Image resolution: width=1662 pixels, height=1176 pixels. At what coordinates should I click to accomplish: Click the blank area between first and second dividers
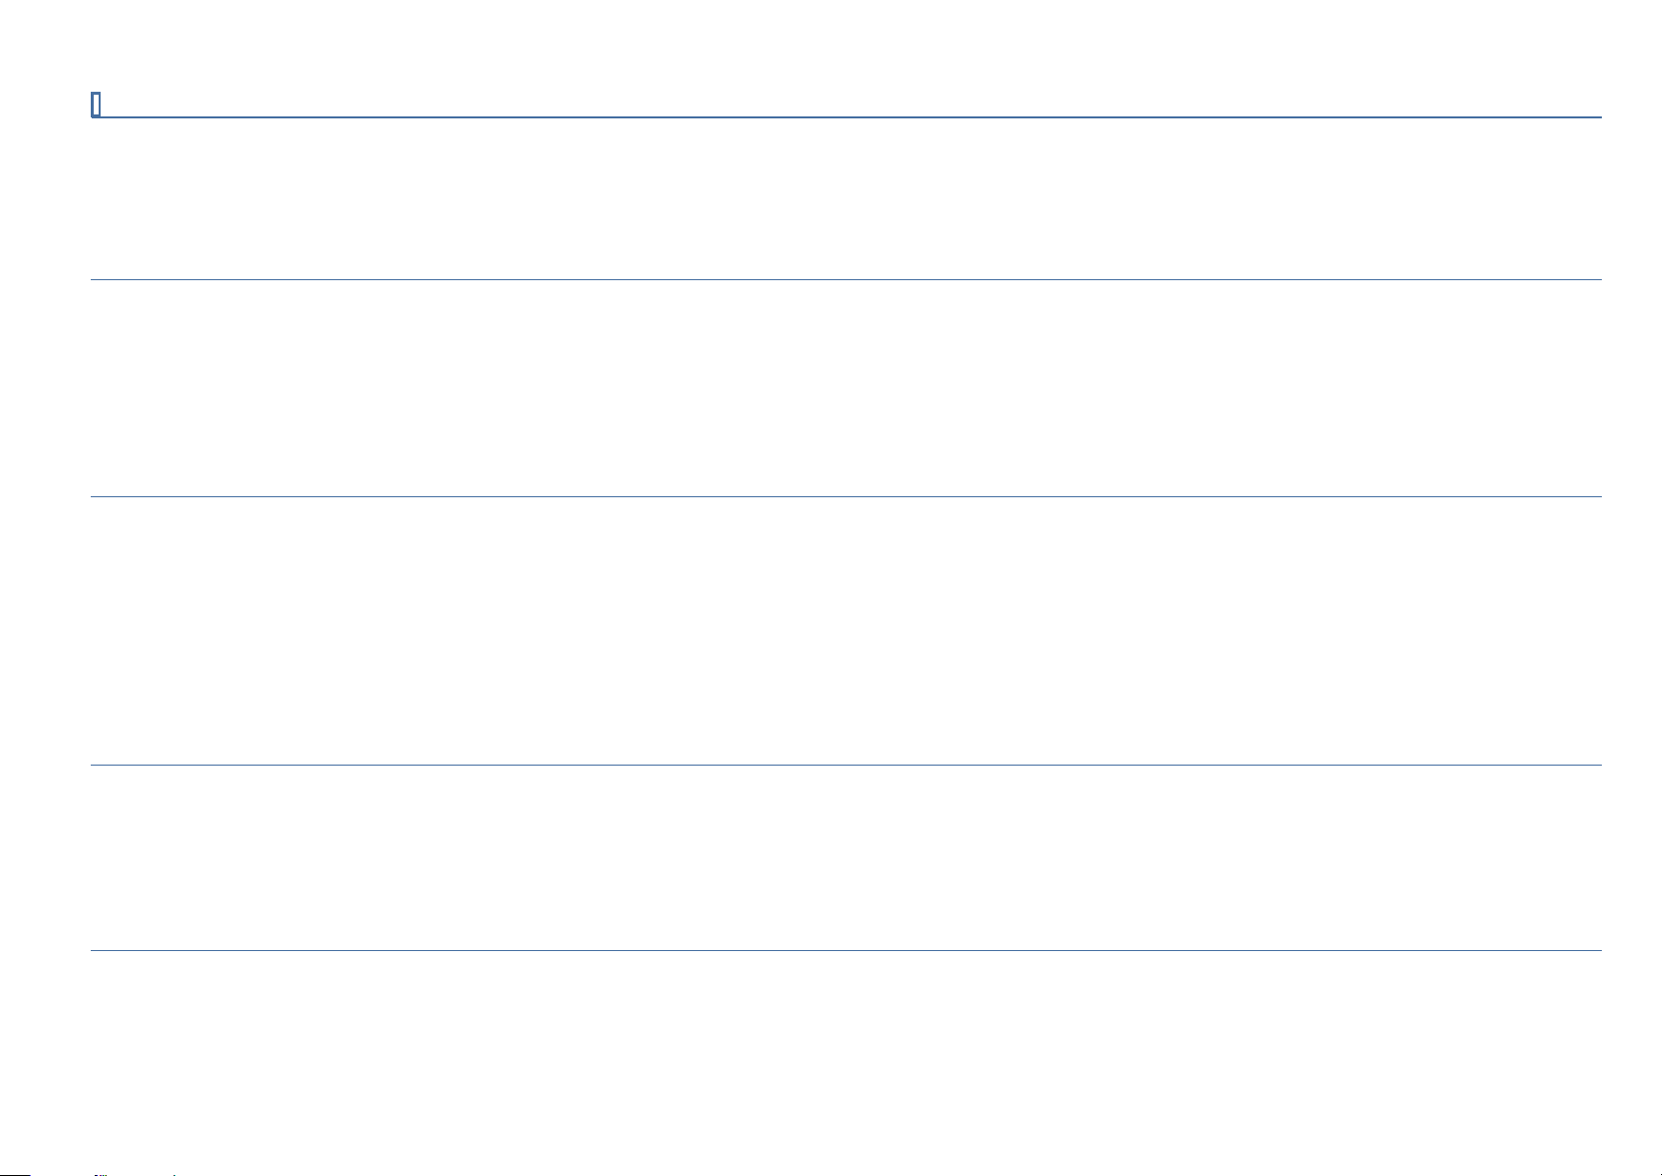845,388
